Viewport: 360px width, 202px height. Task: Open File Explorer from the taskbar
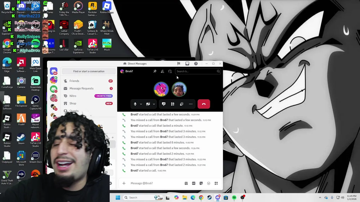(184, 198)
